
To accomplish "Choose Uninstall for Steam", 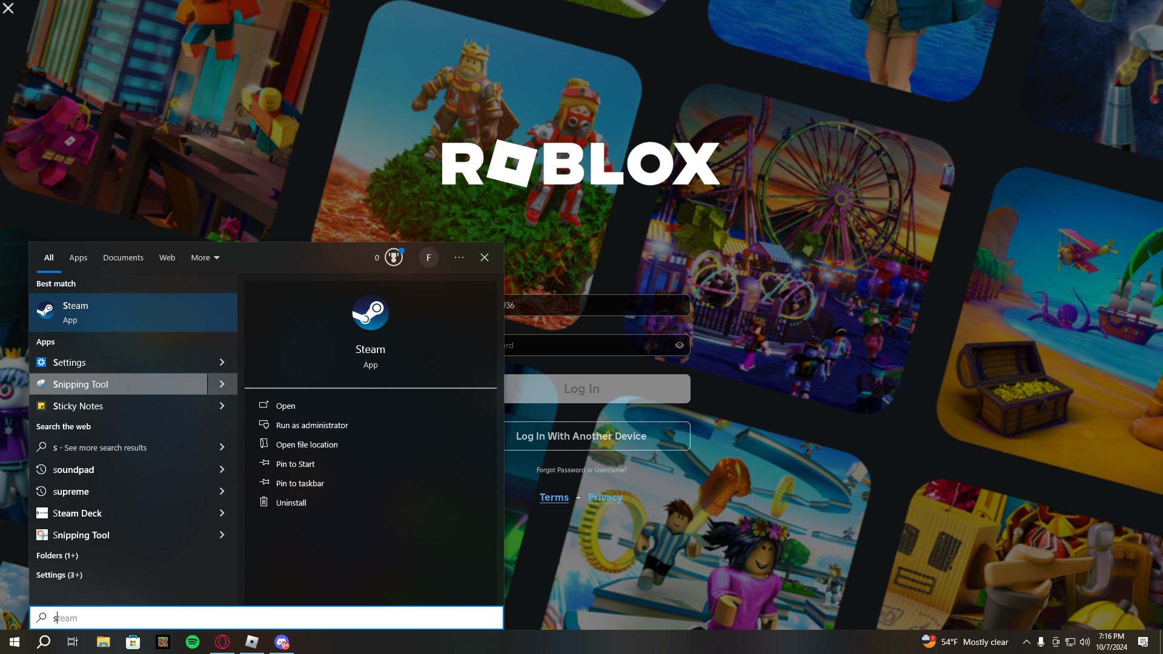I will point(291,503).
